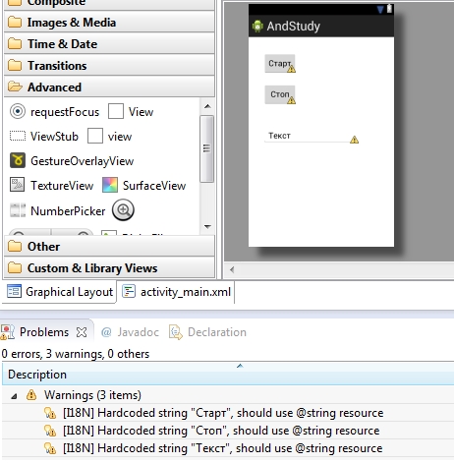Expand Custom & Library Views category

[x=109, y=268]
